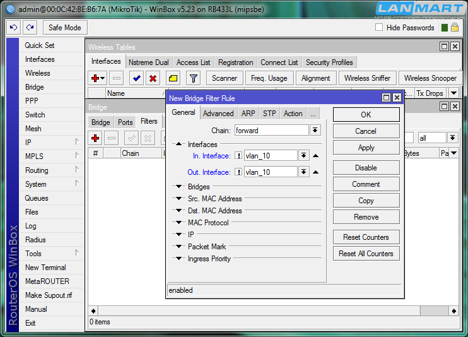Viewport: 468px width, 337px height.
Task: Collapse the In. Interface field with the up arrow
Action: 315,156
